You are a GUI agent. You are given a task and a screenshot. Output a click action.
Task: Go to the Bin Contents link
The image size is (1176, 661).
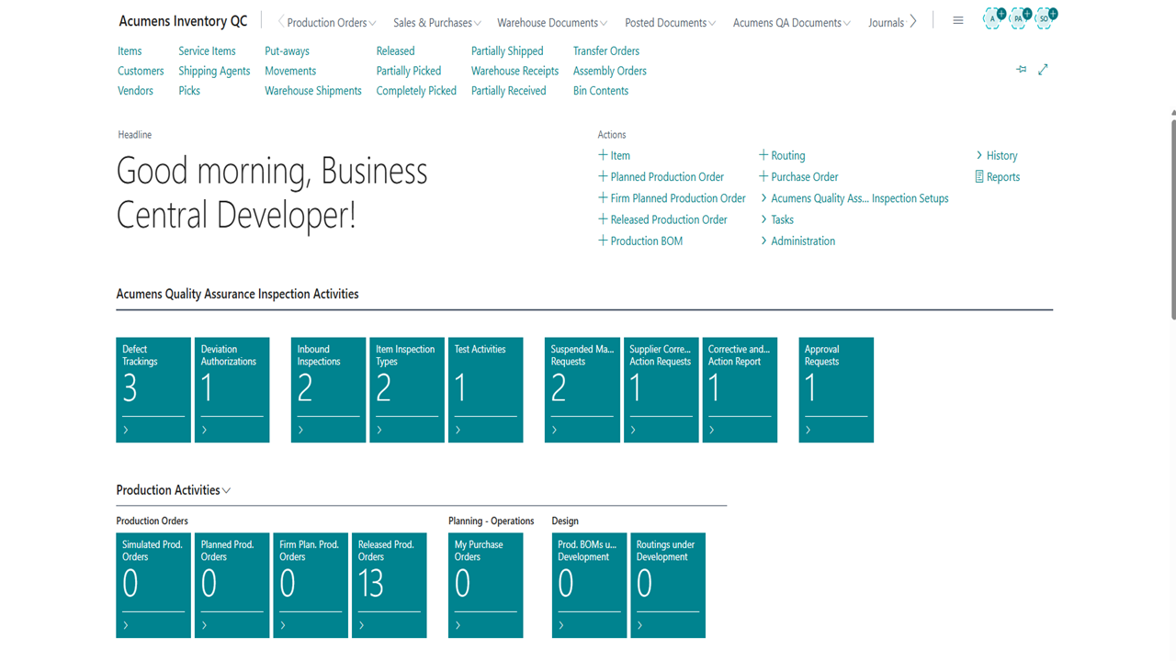[x=600, y=91]
